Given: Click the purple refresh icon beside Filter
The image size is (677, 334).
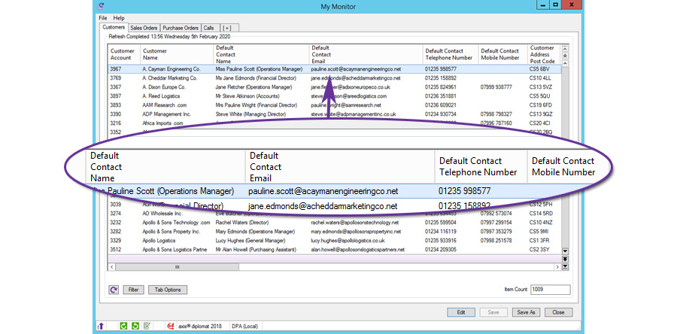Looking at the screenshot, I should coord(114,290).
